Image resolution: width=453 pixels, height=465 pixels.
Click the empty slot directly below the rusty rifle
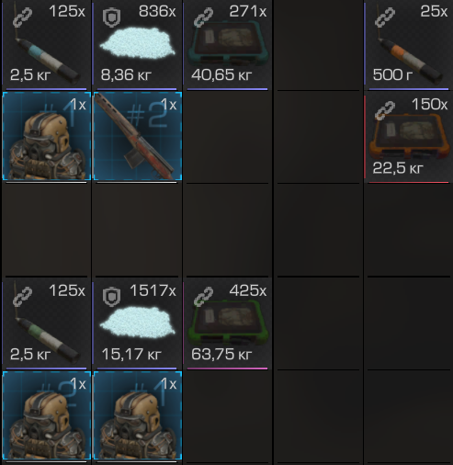137,231
